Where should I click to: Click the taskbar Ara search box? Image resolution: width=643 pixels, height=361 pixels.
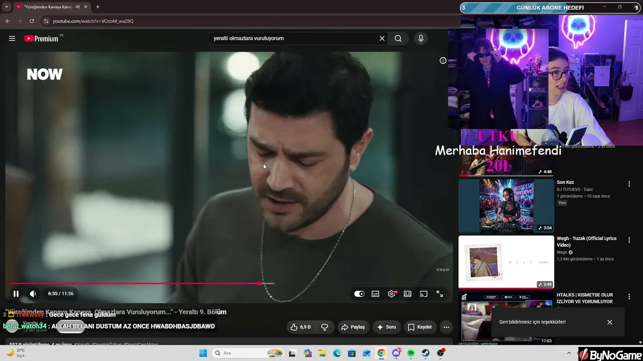[248, 353]
